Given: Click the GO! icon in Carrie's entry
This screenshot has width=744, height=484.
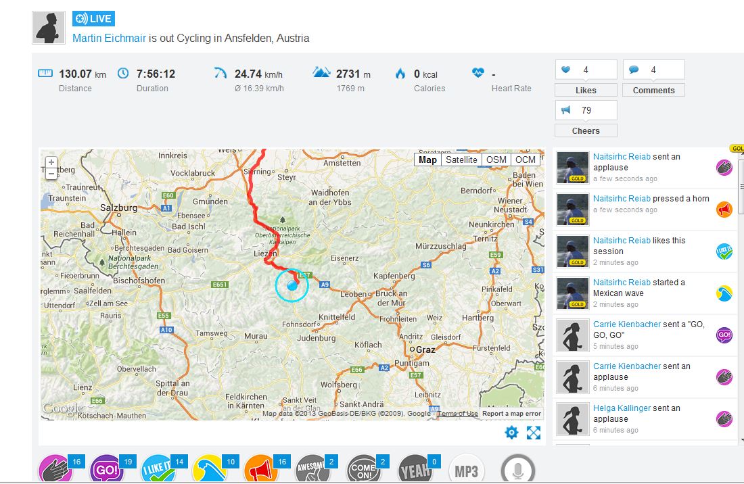Looking at the screenshot, I should [x=724, y=335].
